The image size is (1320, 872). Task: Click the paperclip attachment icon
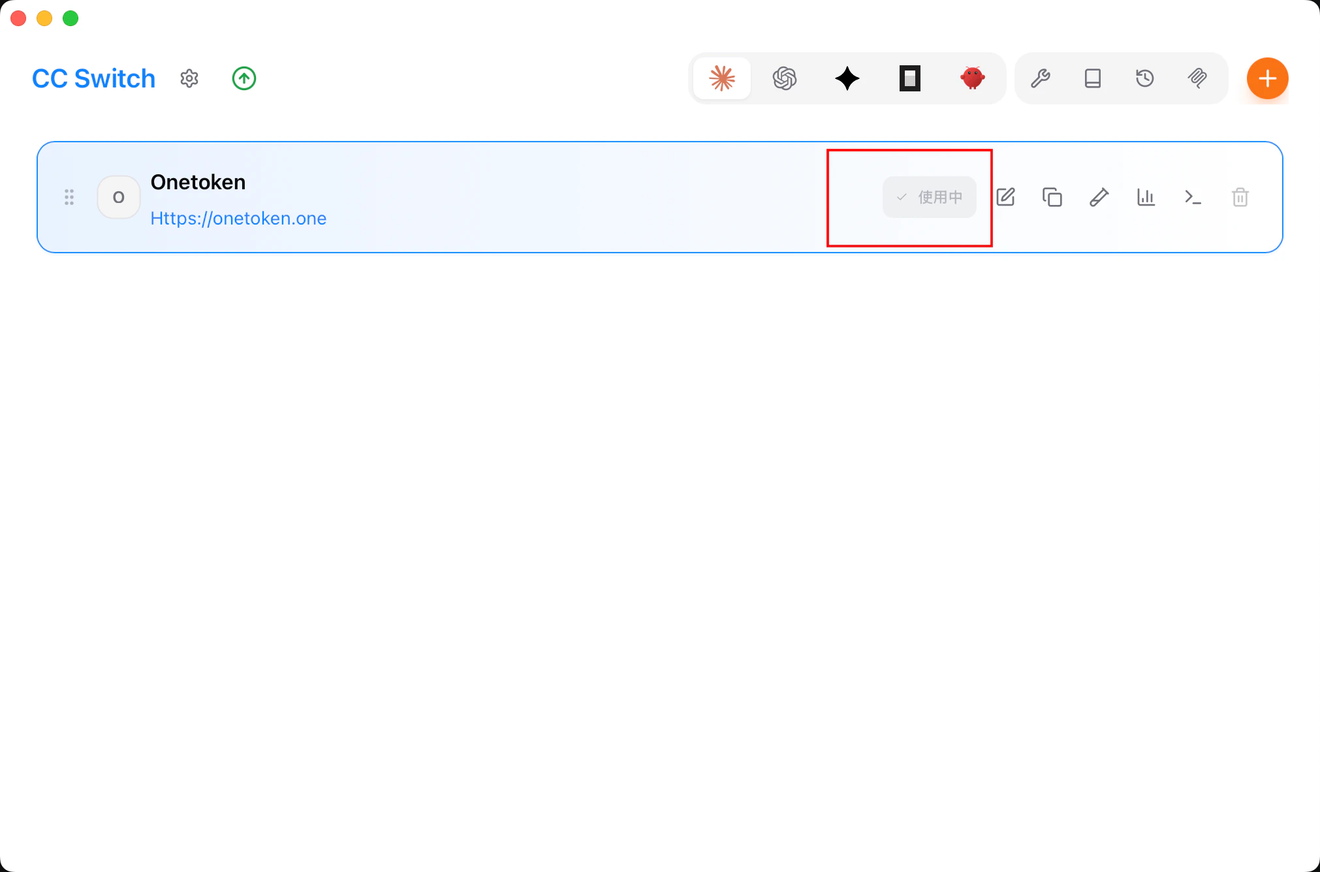(1197, 78)
